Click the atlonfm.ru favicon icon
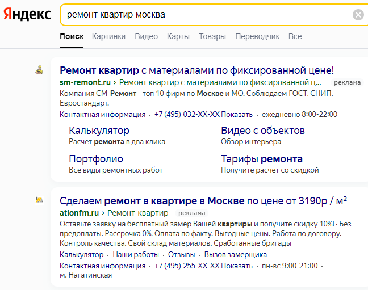 (39, 200)
